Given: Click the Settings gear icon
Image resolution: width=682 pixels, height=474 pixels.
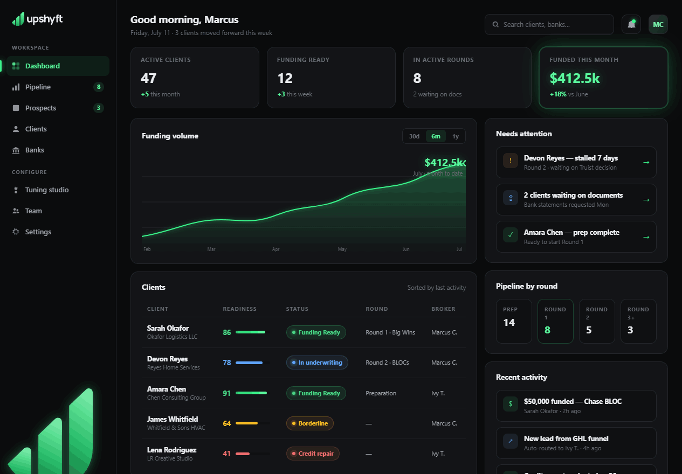Looking at the screenshot, I should pos(16,232).
